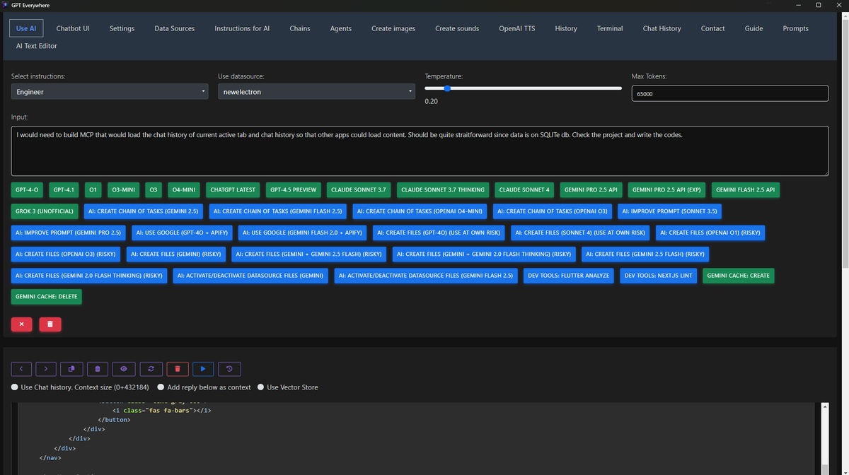Click the GPT-4.5 PREVIEW button

point(293,189)
